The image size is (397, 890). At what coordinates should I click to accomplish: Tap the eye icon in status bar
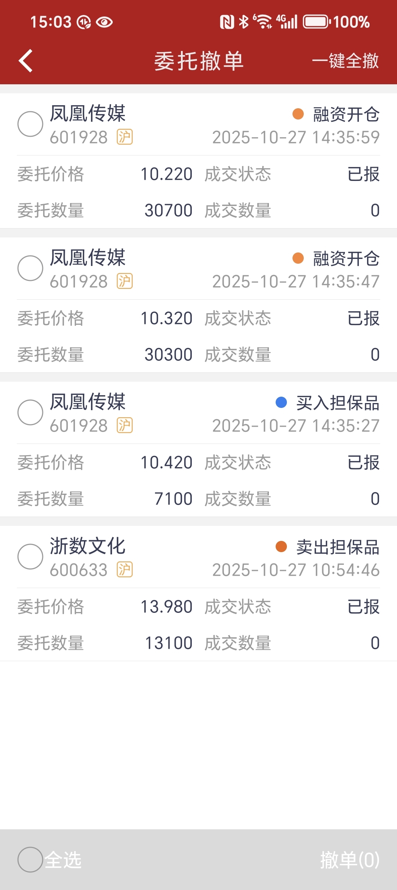pyautogui.click(x=104, y=22)
